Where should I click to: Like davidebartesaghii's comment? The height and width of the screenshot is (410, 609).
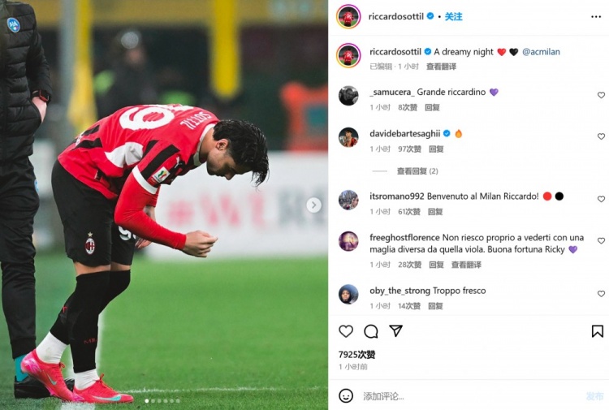601,136
